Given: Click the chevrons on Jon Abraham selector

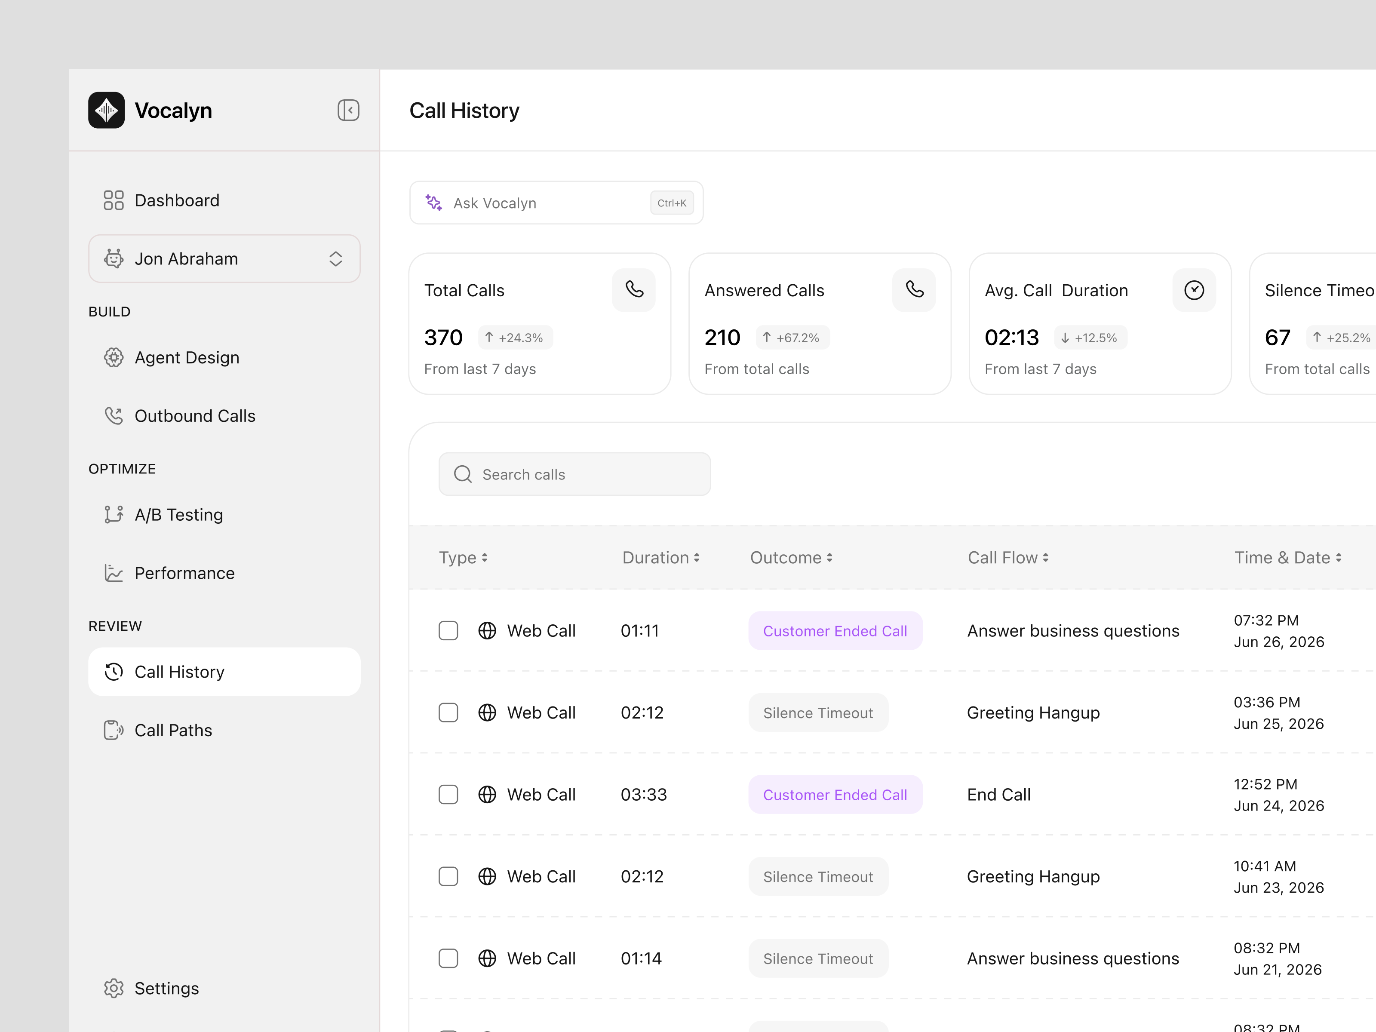Looking at the screenshot, I should point(336,259).
